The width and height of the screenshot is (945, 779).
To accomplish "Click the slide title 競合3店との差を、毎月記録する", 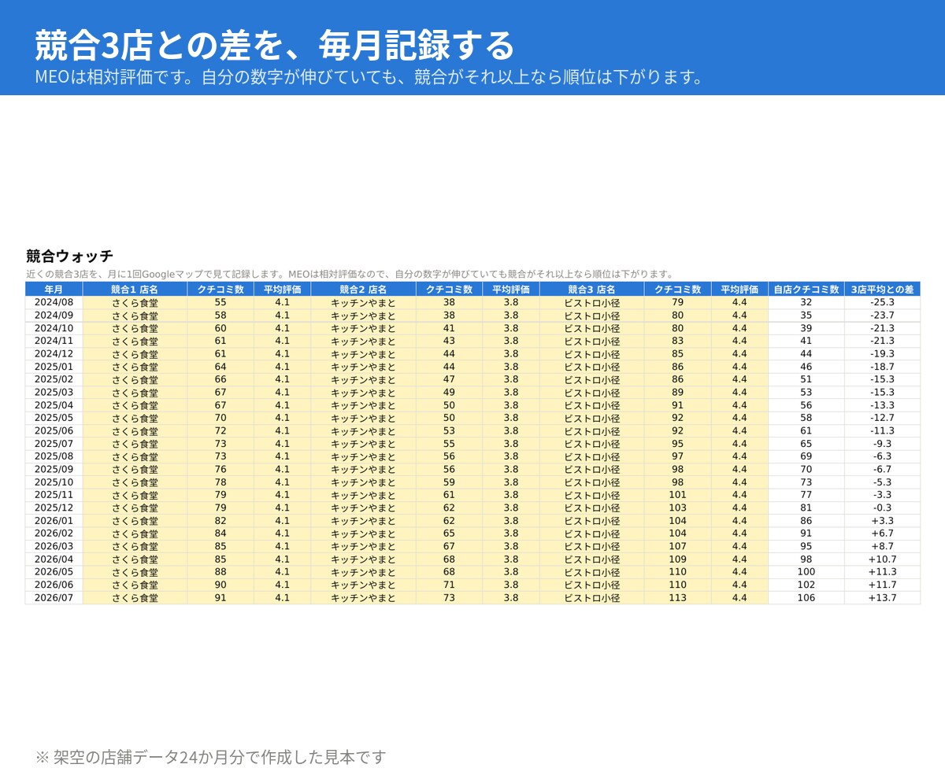I will point(274,45).
